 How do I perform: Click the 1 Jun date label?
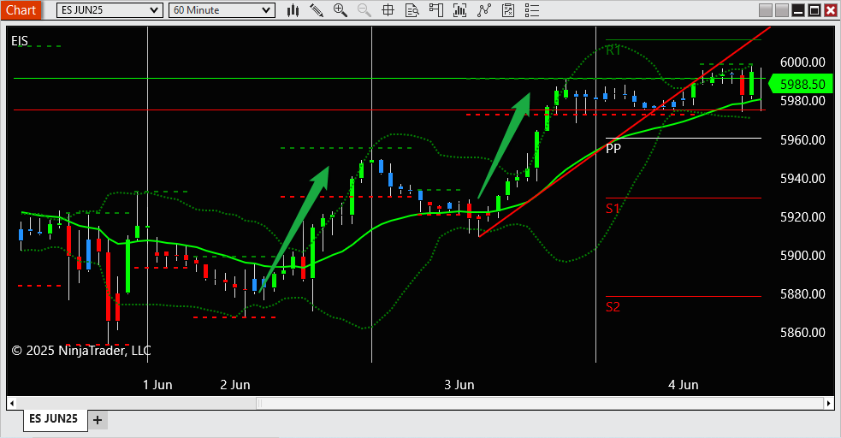click(x=157, y=385)
